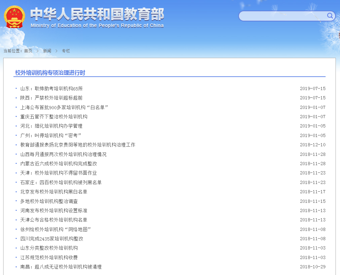Go to 首页 in the breadcrumb
The image size is (340, 275).
point(28,51)
